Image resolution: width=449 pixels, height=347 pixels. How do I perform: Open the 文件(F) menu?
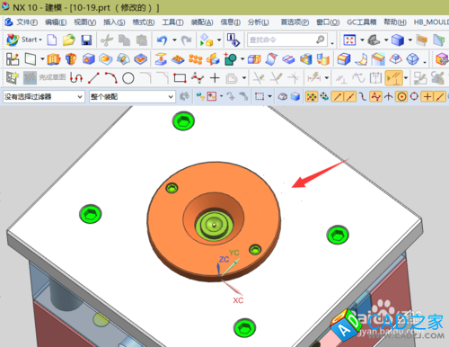[x=27, y=22]
